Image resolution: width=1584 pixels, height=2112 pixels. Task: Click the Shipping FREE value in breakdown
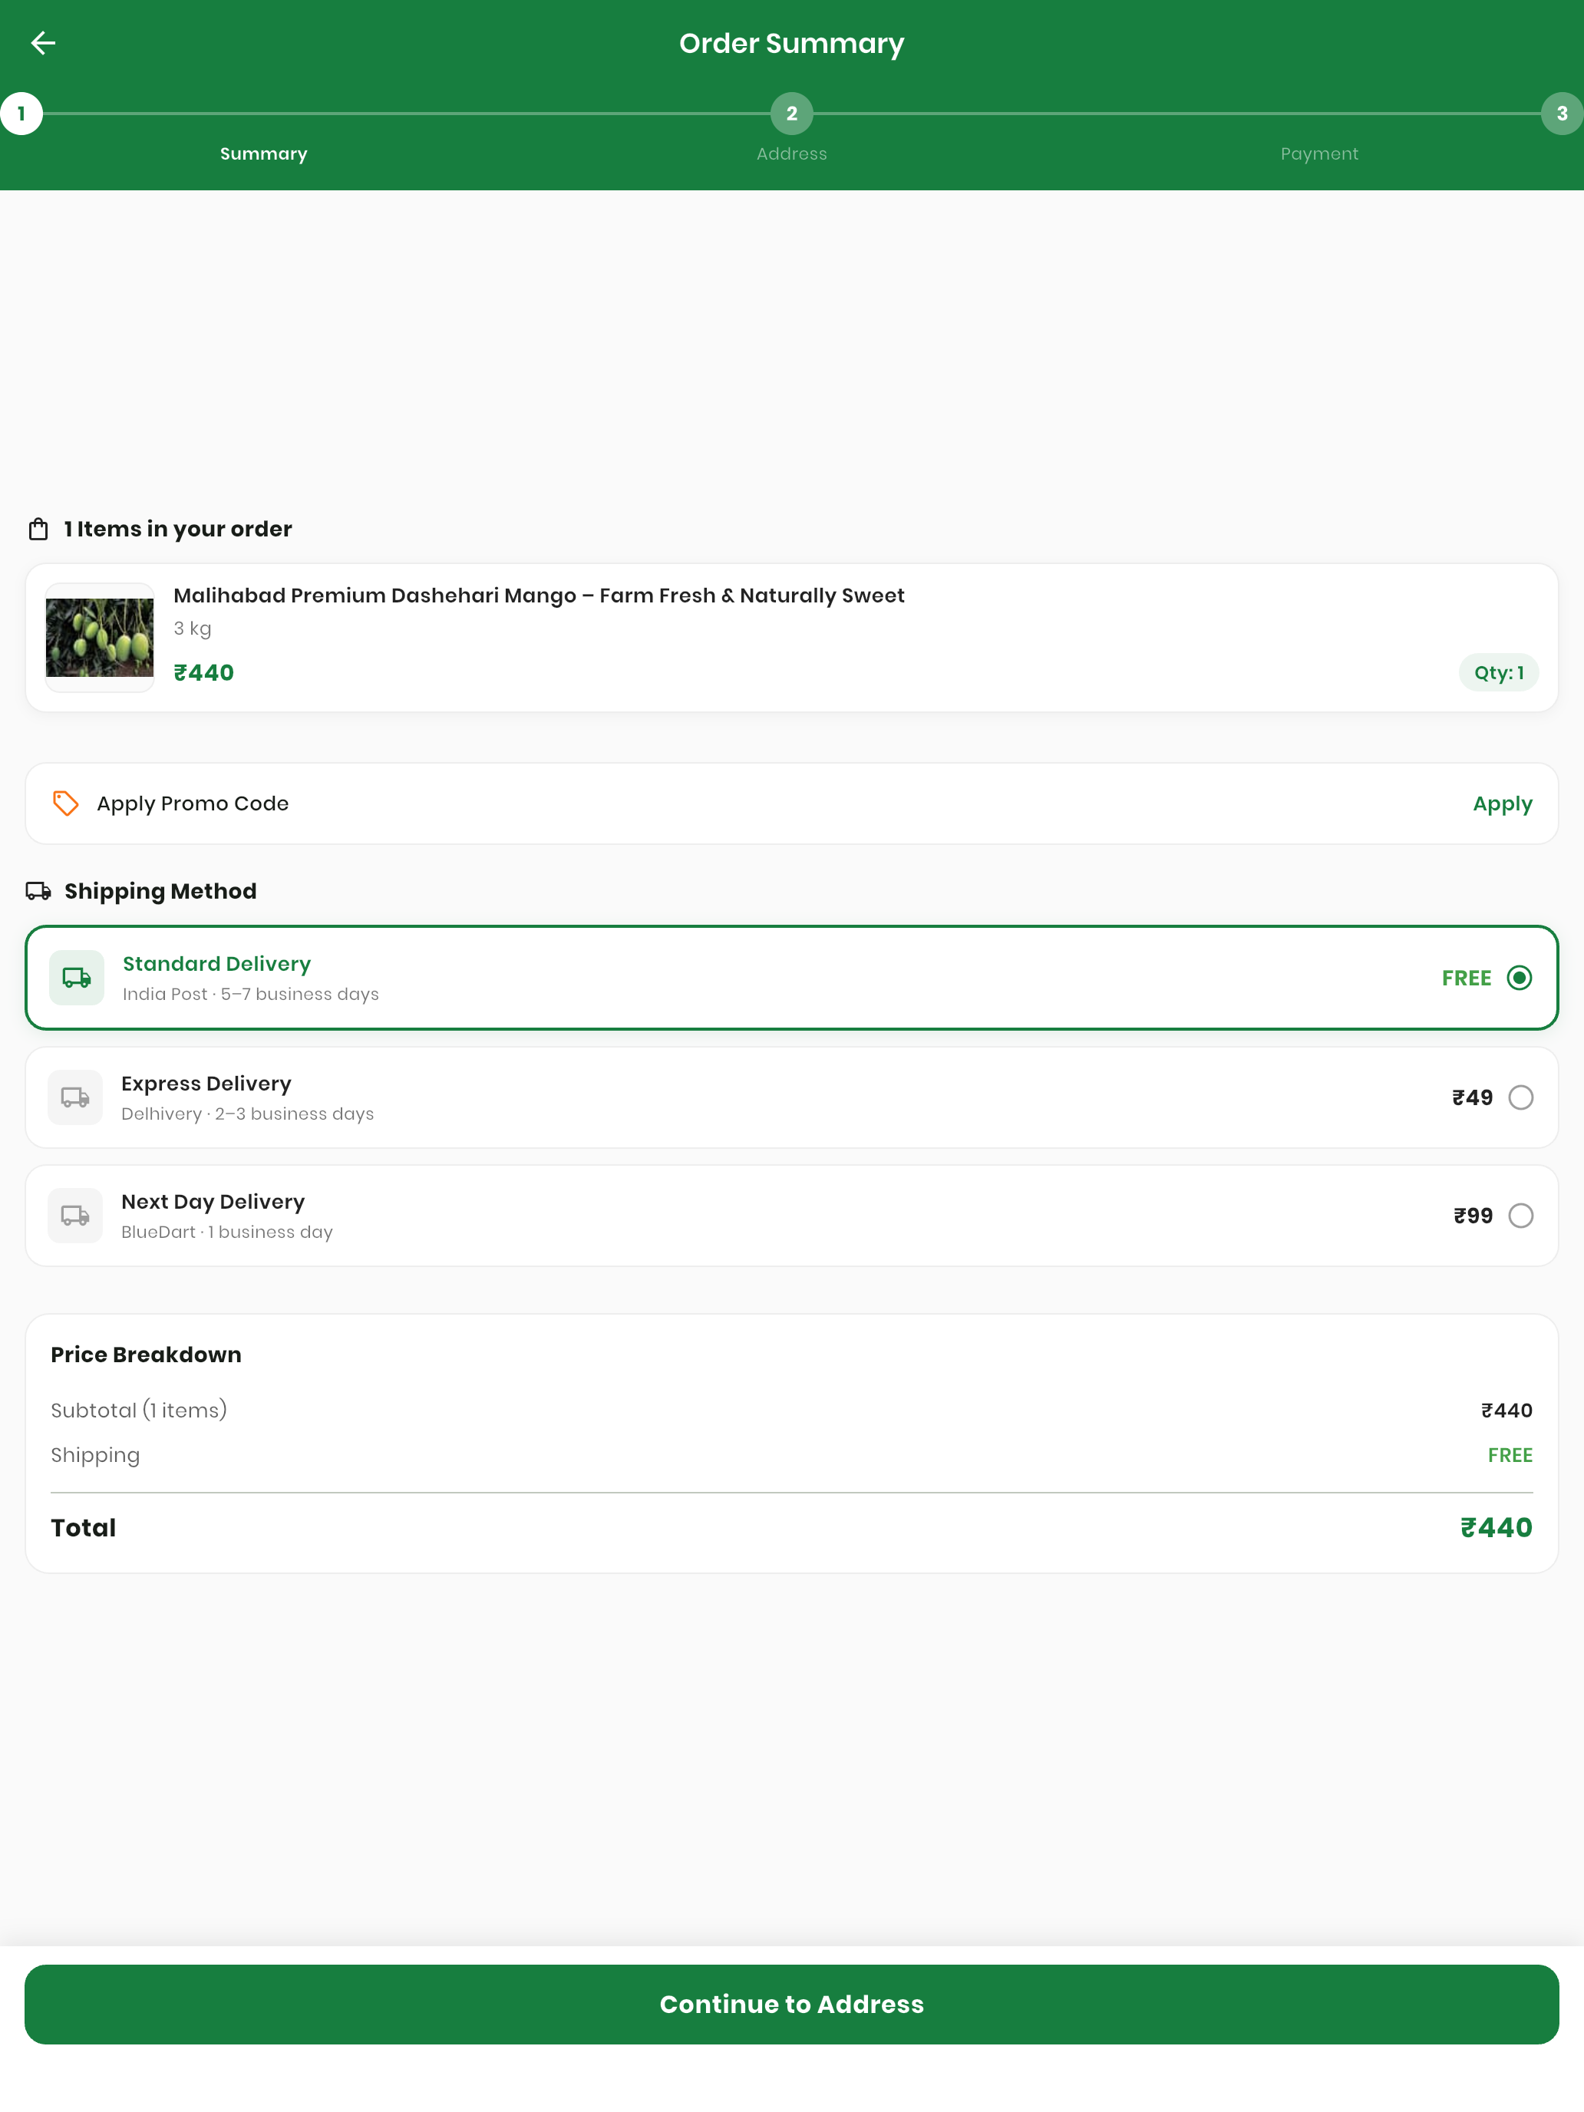1510,1455
